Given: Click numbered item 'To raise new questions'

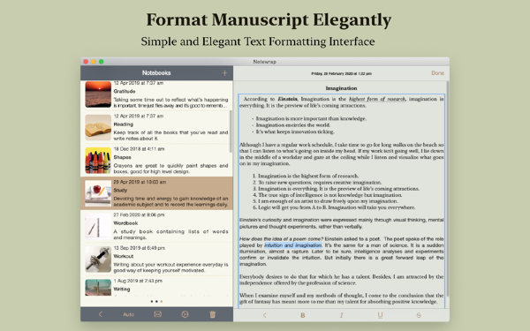Looking at the screenshot, I should 320,183.
